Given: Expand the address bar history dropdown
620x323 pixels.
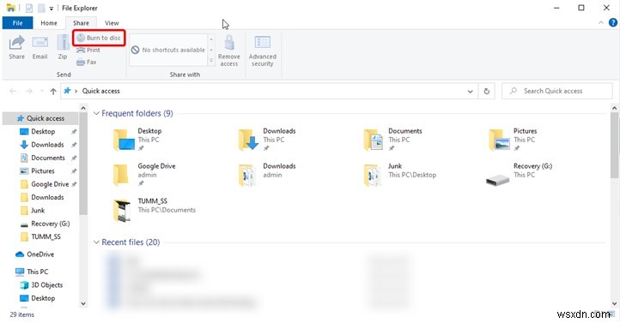Looking at the screenshot, I should (x=470, y=91).
